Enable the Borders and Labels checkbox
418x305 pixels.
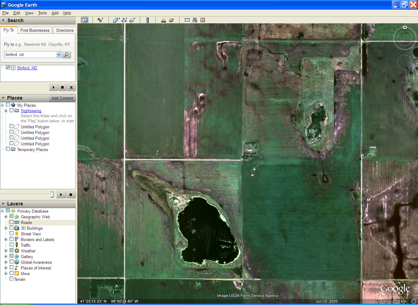[x=11, y=239]
